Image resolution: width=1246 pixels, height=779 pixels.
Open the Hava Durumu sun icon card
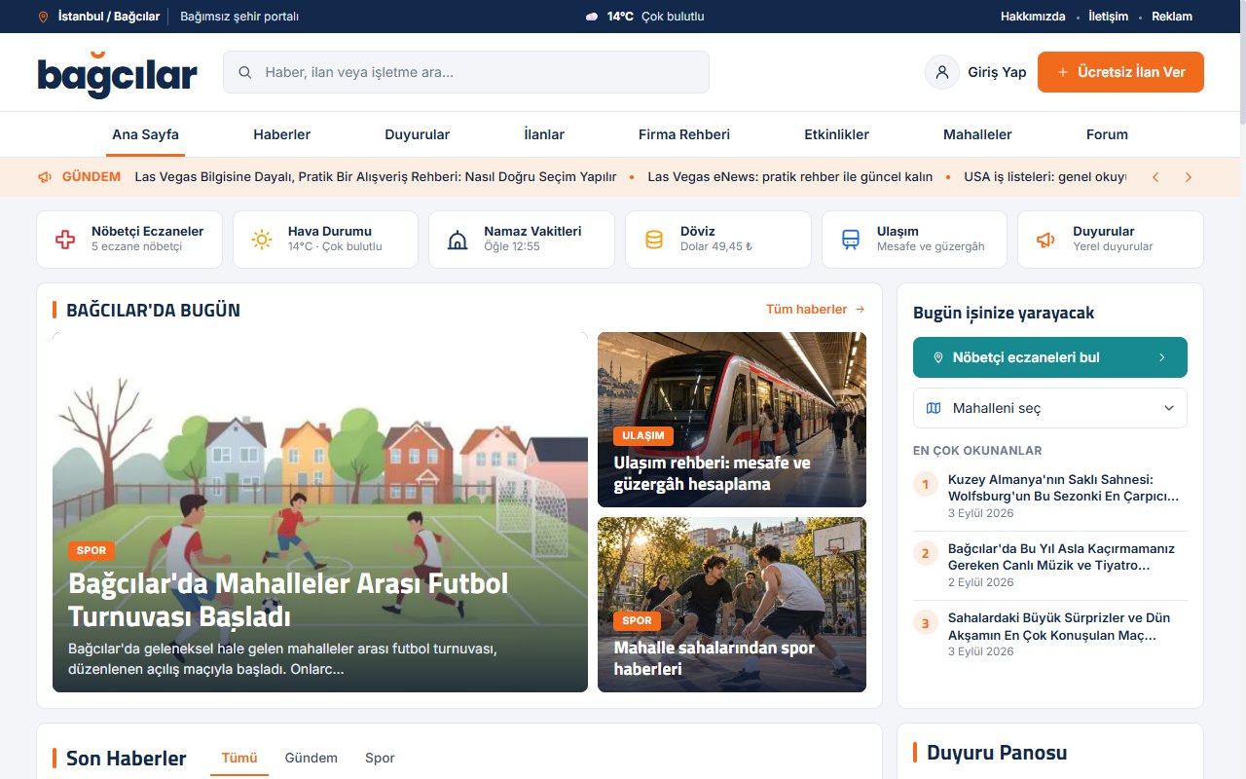point(325,240)
